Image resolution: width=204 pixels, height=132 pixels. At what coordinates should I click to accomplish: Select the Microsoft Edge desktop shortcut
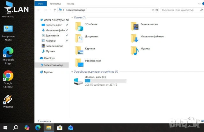point(8,56)
